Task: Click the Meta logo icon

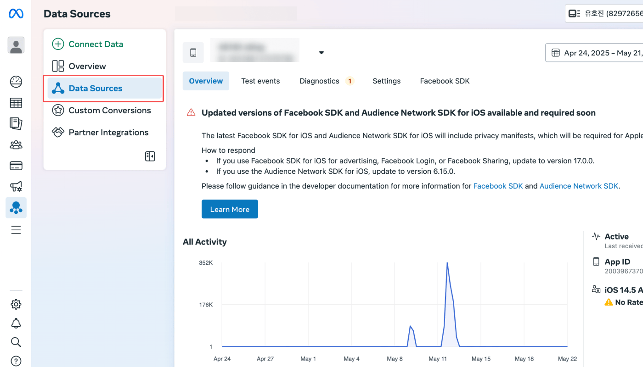Action: point(16,14)
